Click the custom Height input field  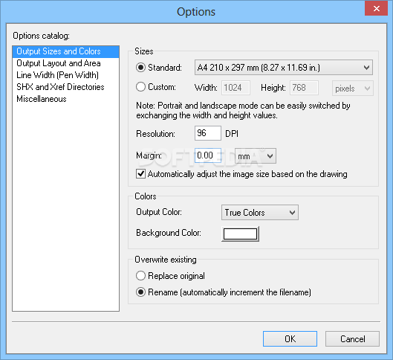pos(304,88)
